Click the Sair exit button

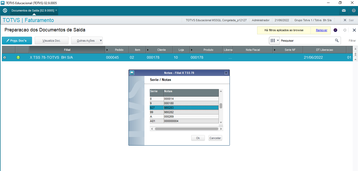(x=349, y=20)
